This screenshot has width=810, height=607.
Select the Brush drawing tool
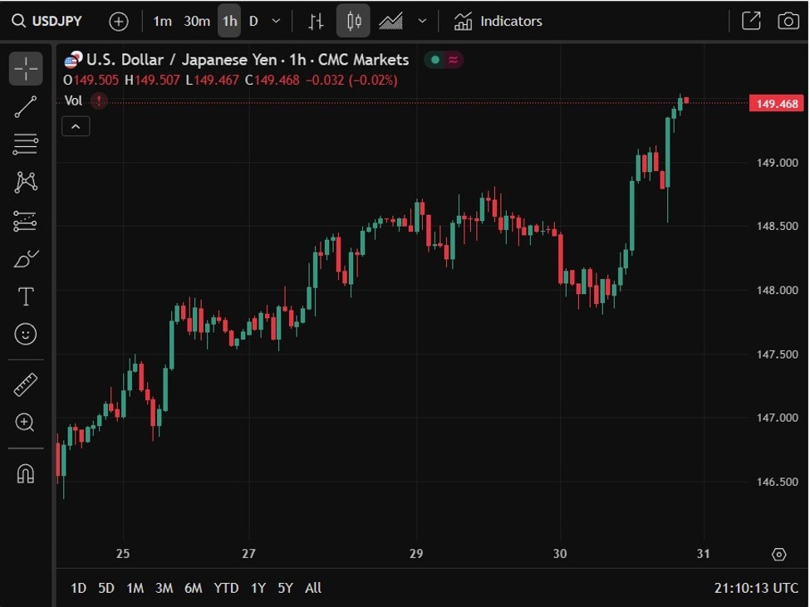tap(25, 258)
